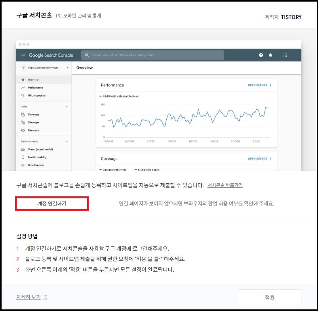Select Sitemaps in the sidebar
Screen dimensions: 318x311
tap(44, 122)
